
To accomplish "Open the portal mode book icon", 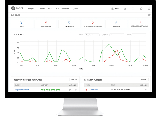I will (x=133, y=9).
